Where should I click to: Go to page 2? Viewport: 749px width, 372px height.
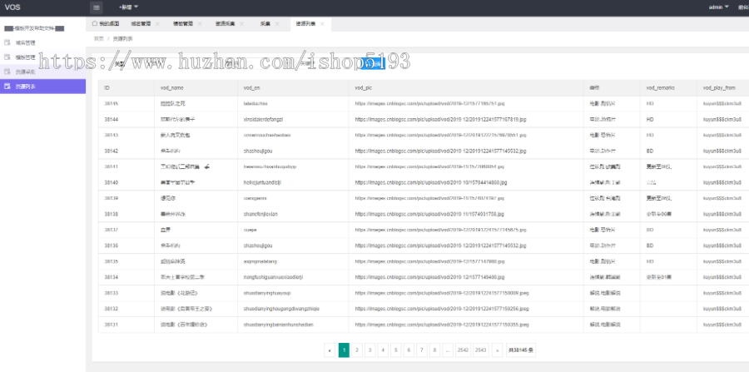[x=357, y=350]
